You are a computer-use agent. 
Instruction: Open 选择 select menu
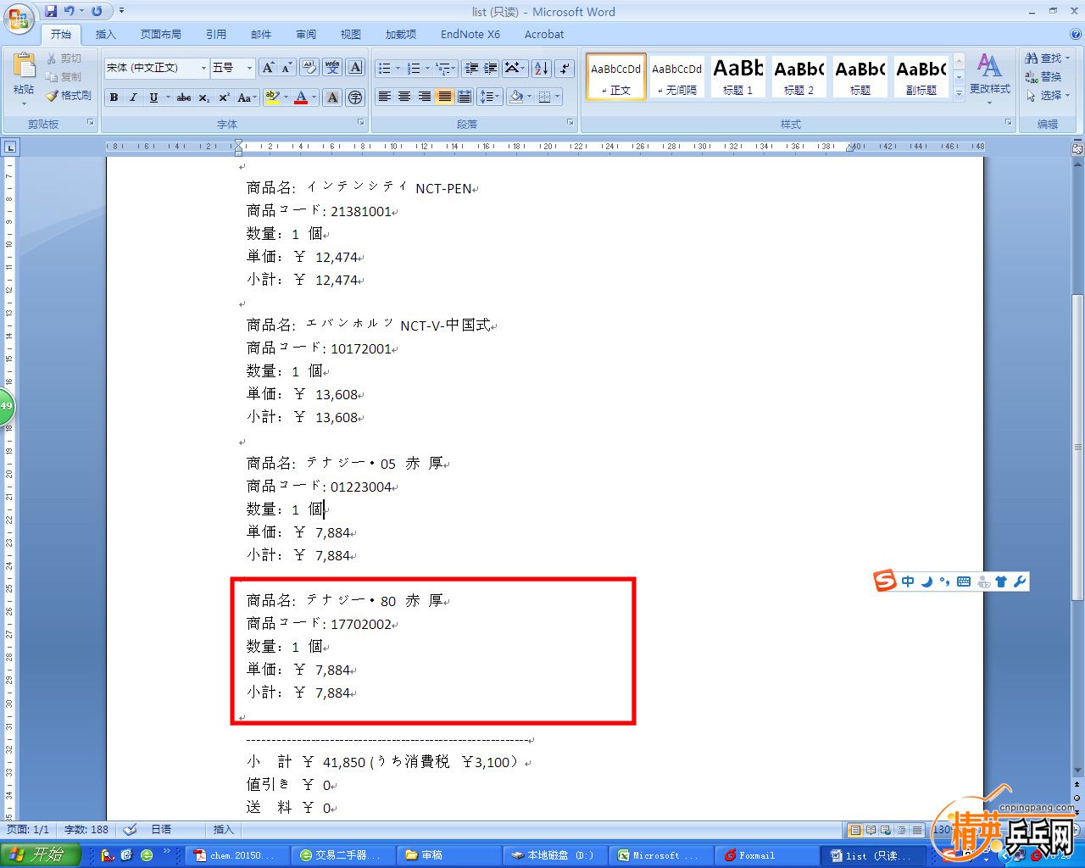click(x=1048, y=95)
